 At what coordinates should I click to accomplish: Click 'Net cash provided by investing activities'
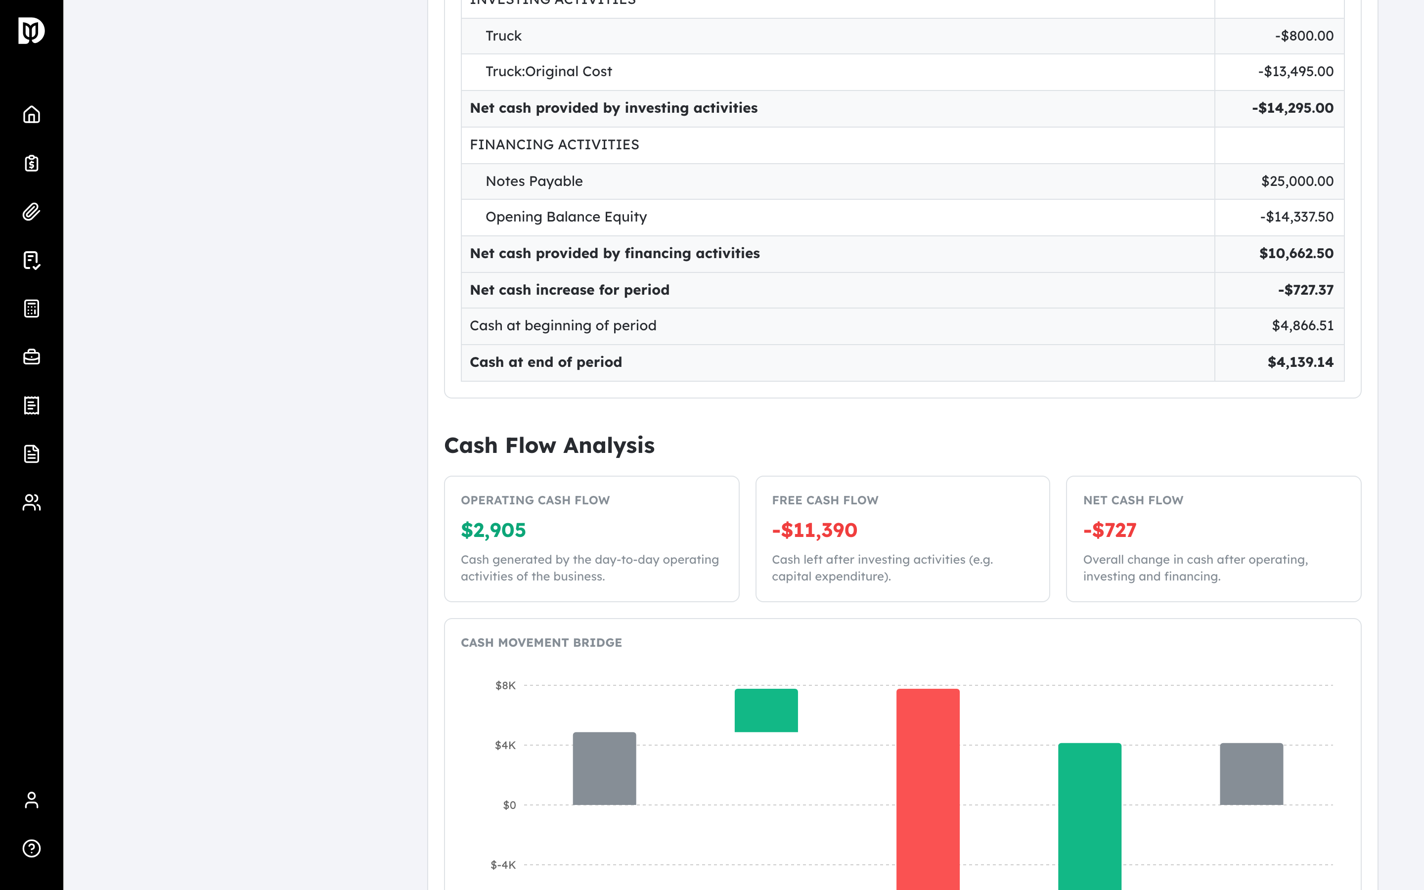point(614,108)
